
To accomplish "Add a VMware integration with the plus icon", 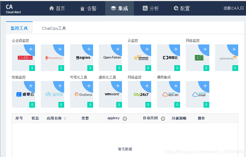I will click(x=118, y=86).
